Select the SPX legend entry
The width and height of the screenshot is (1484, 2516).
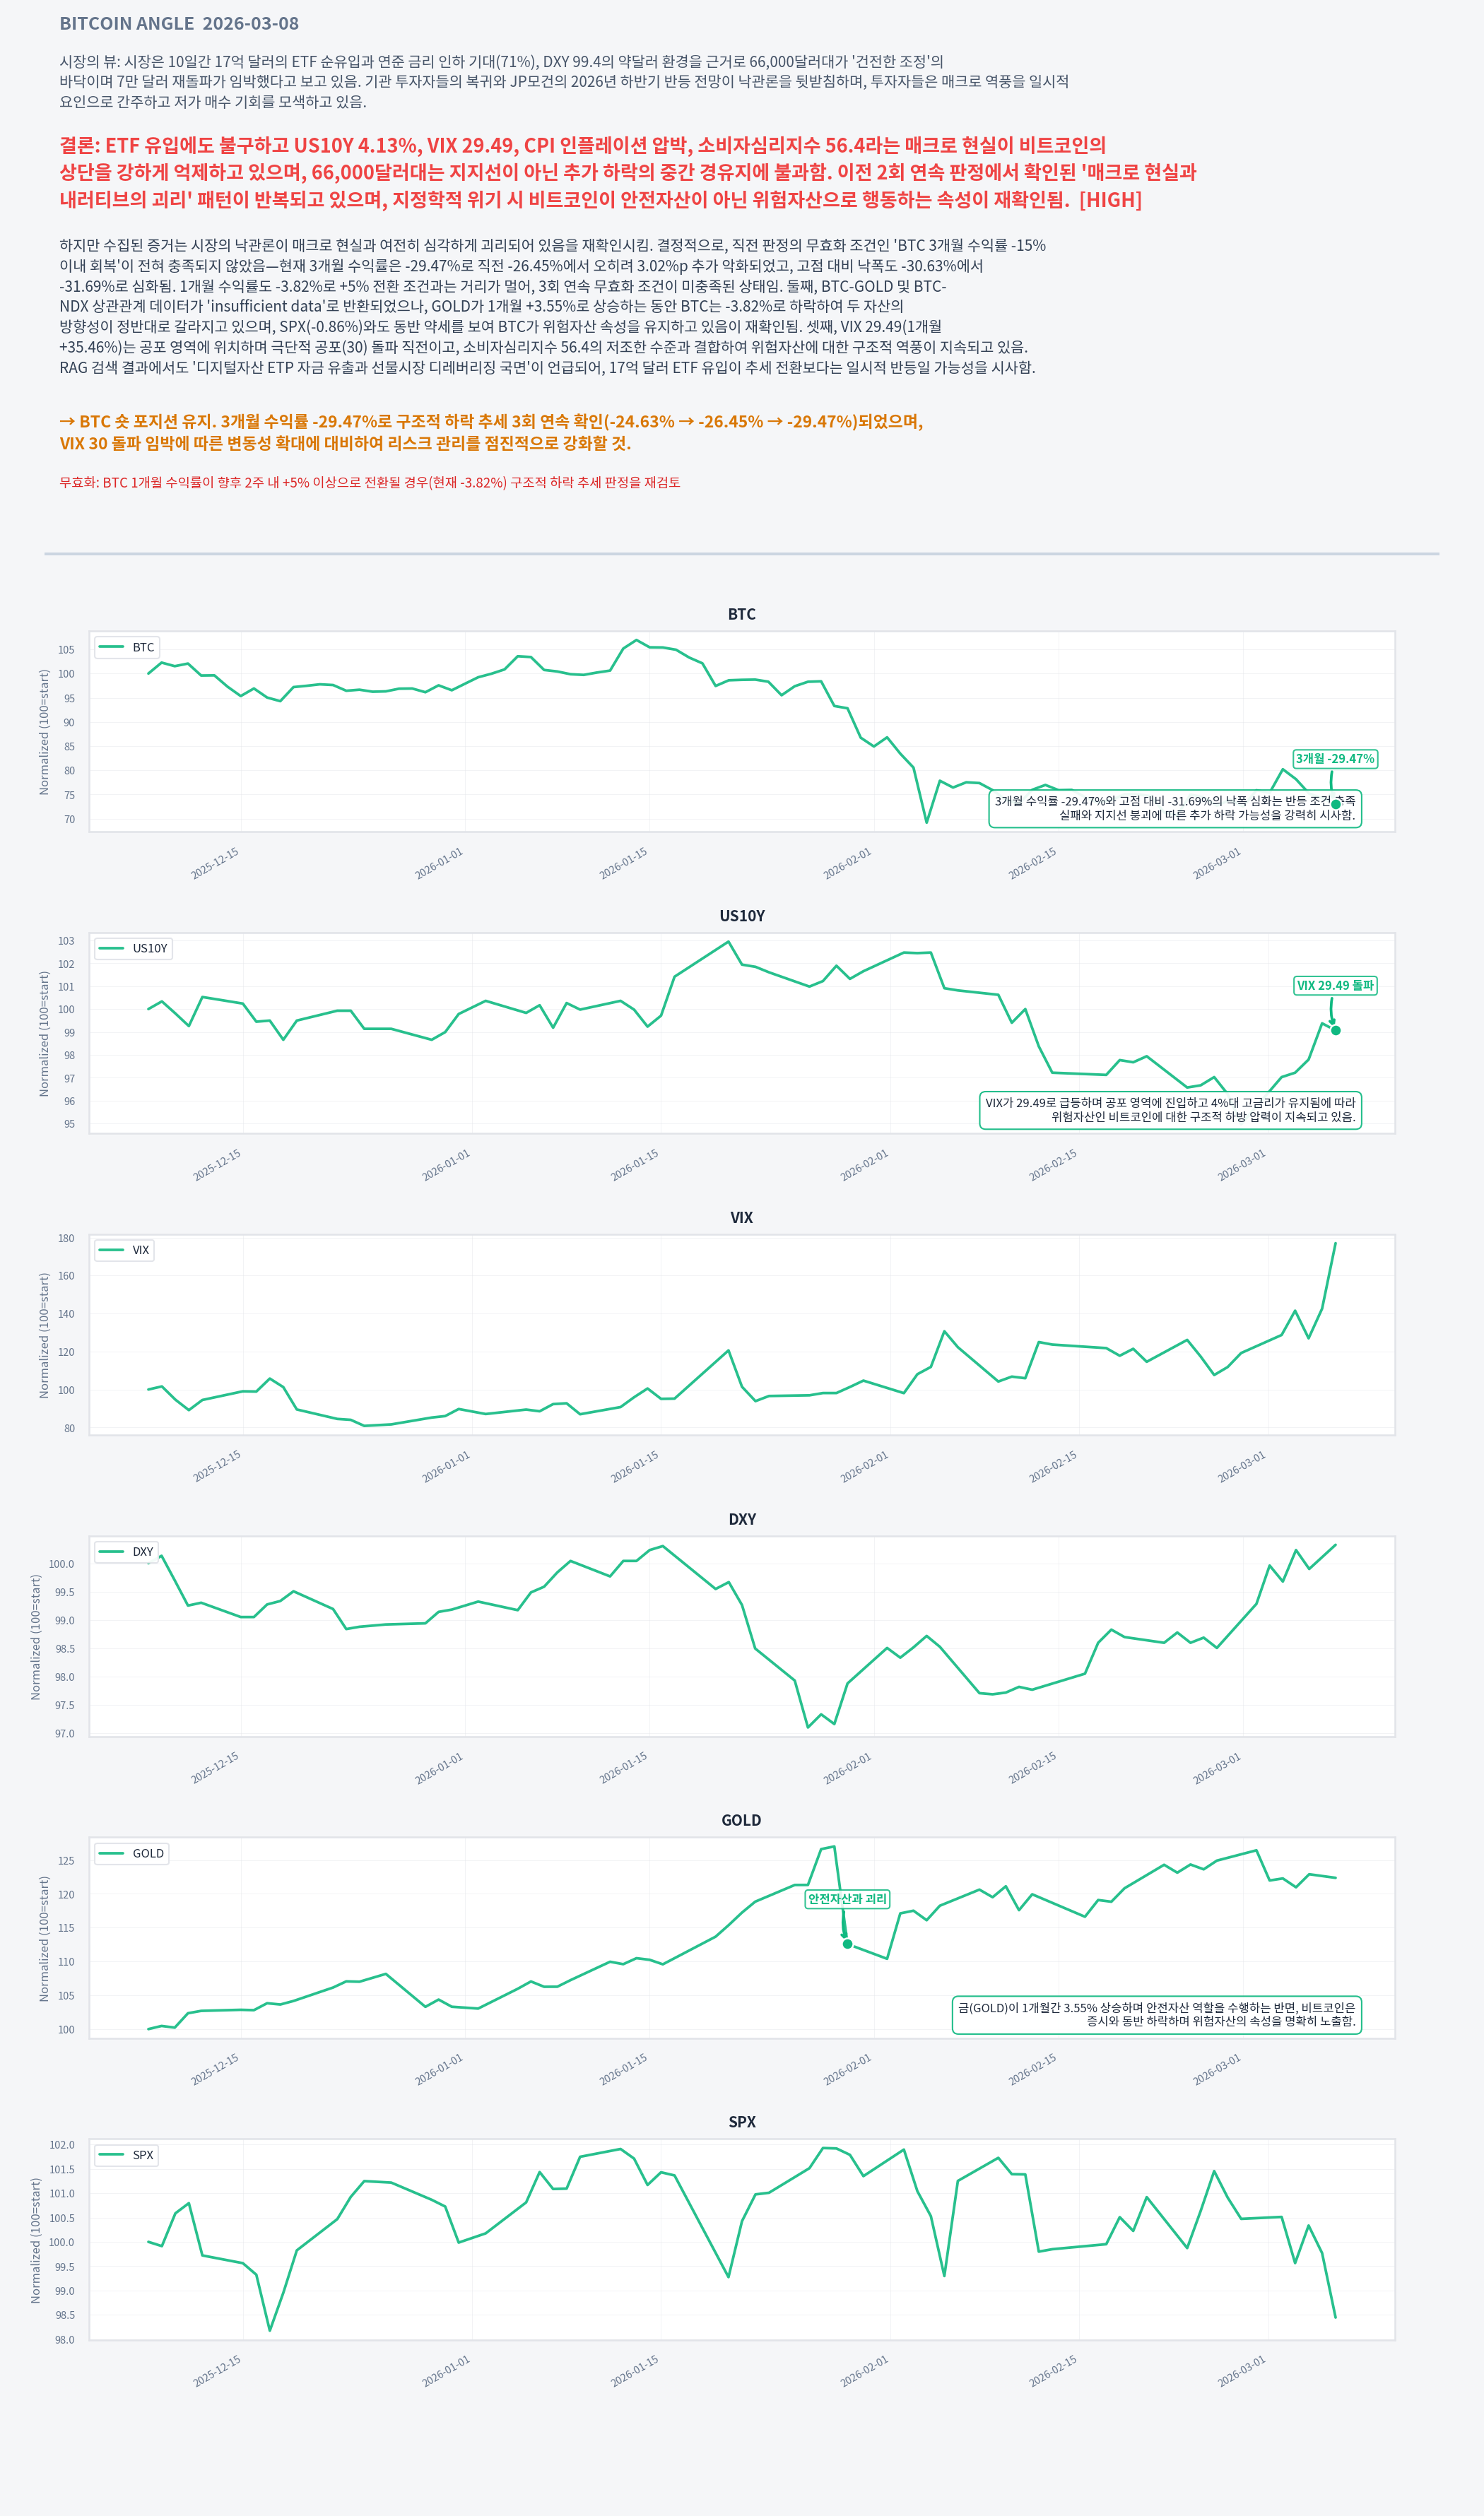pos(127,2154)
